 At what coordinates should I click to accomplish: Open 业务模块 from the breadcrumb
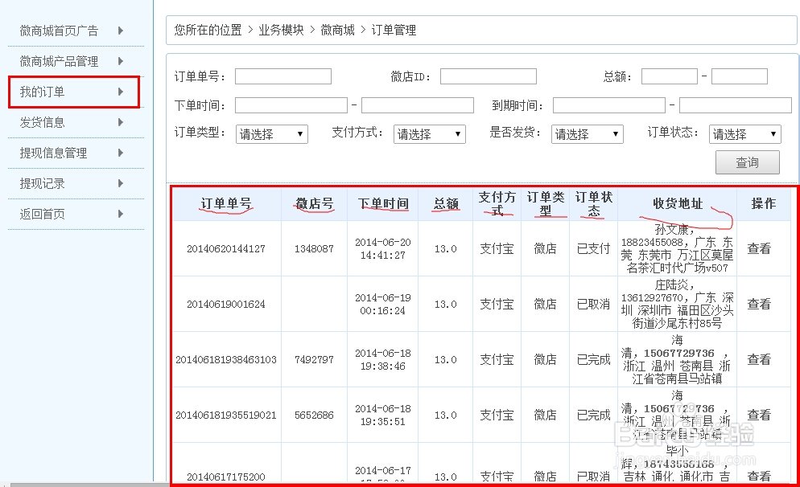click(280, 30)
